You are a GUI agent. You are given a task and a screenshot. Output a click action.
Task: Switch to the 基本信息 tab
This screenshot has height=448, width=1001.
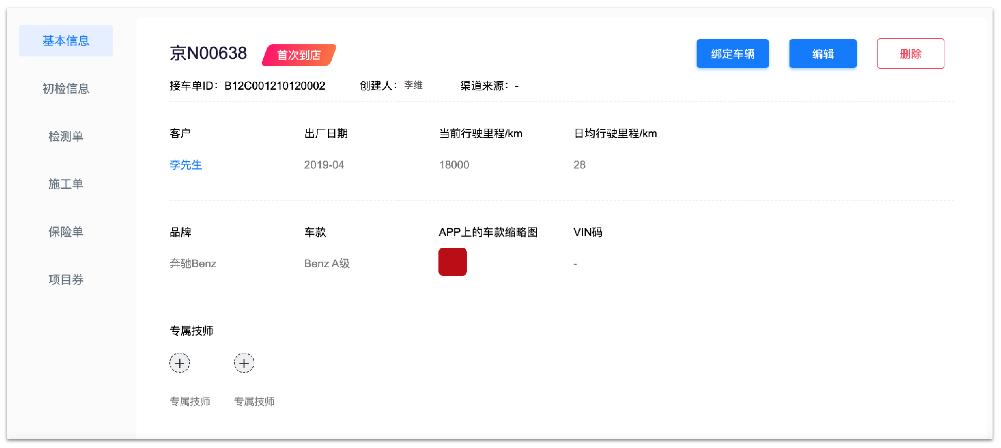[66, 41]
